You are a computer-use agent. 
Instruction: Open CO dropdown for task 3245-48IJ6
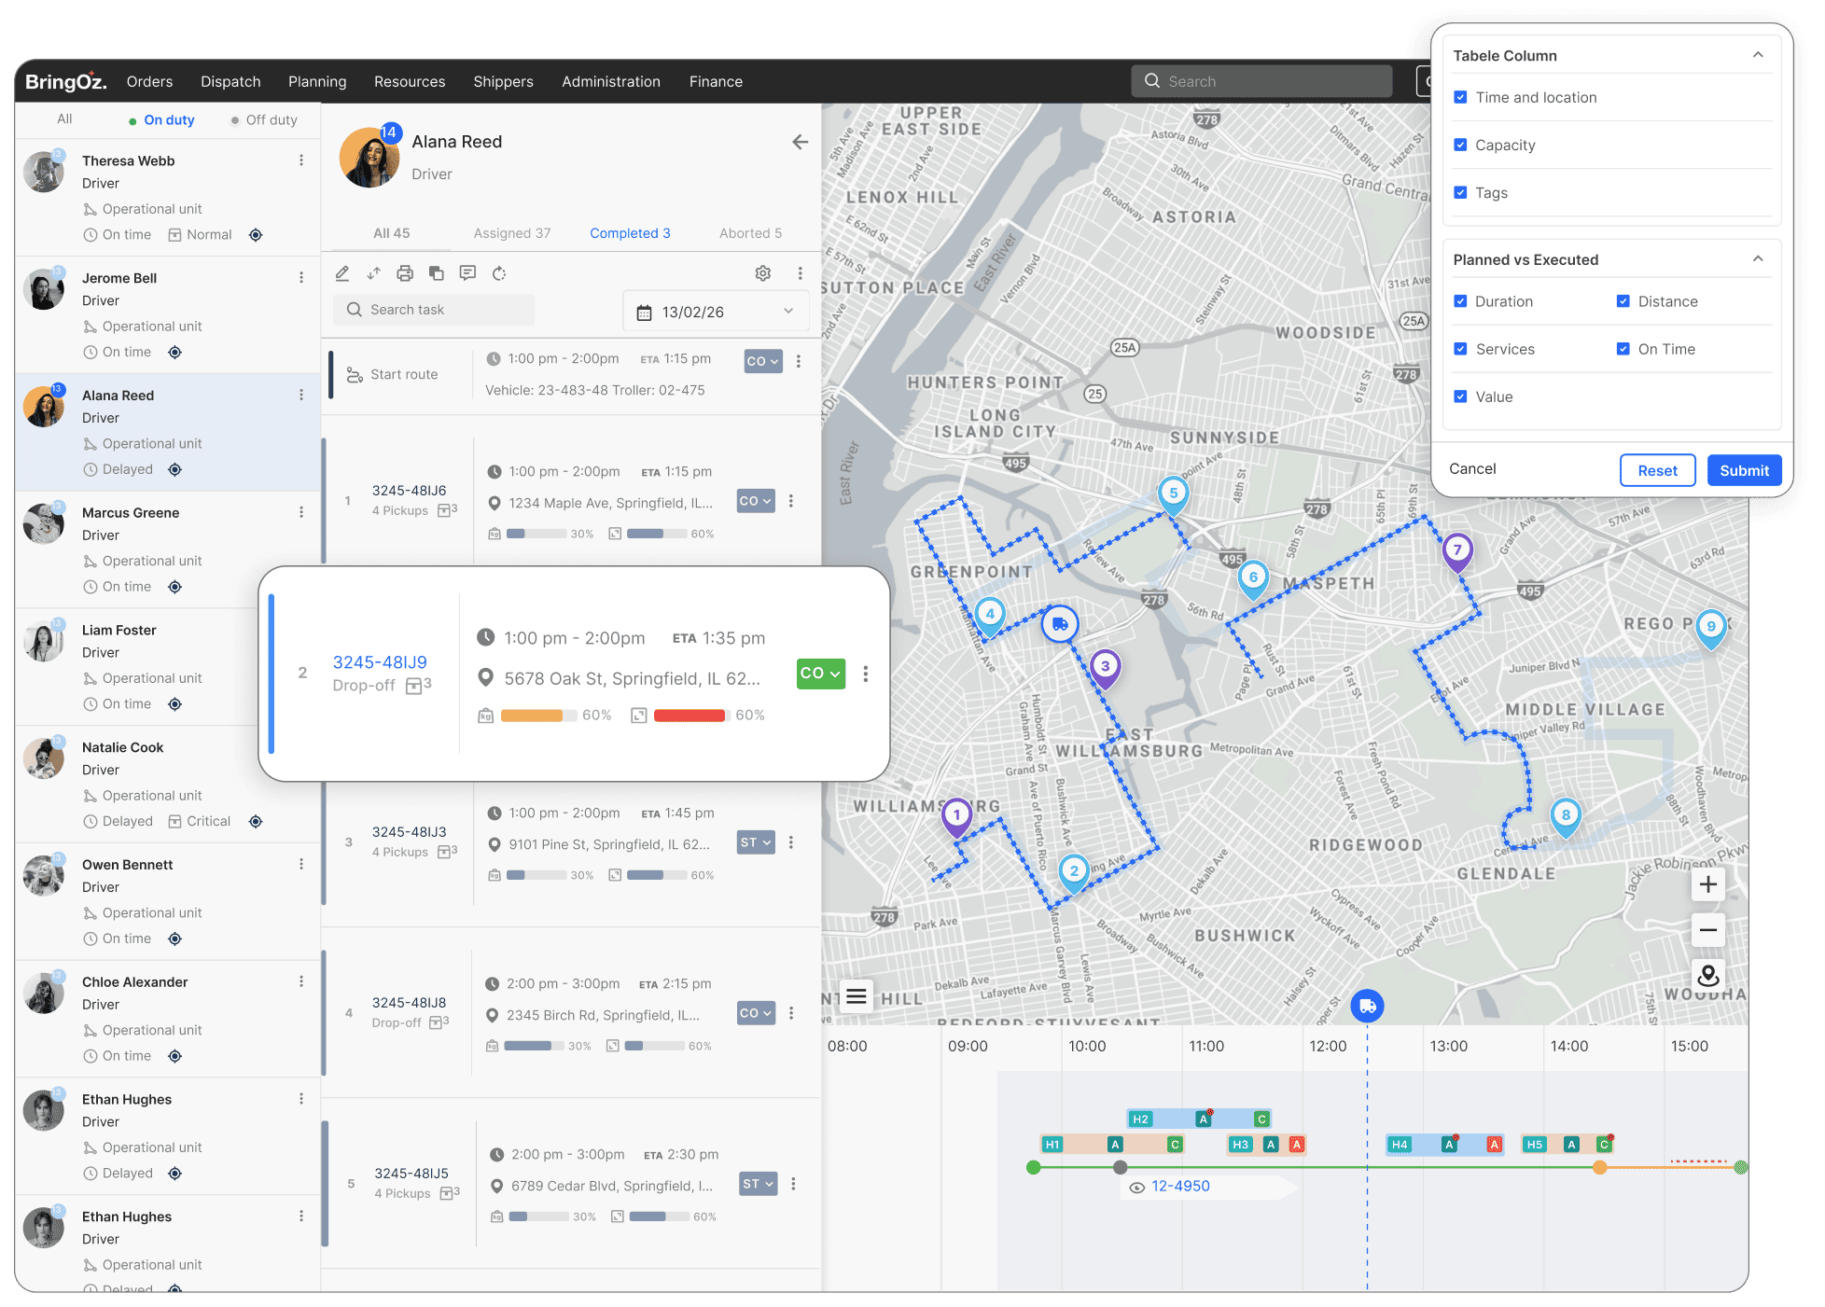coord(756,501)
